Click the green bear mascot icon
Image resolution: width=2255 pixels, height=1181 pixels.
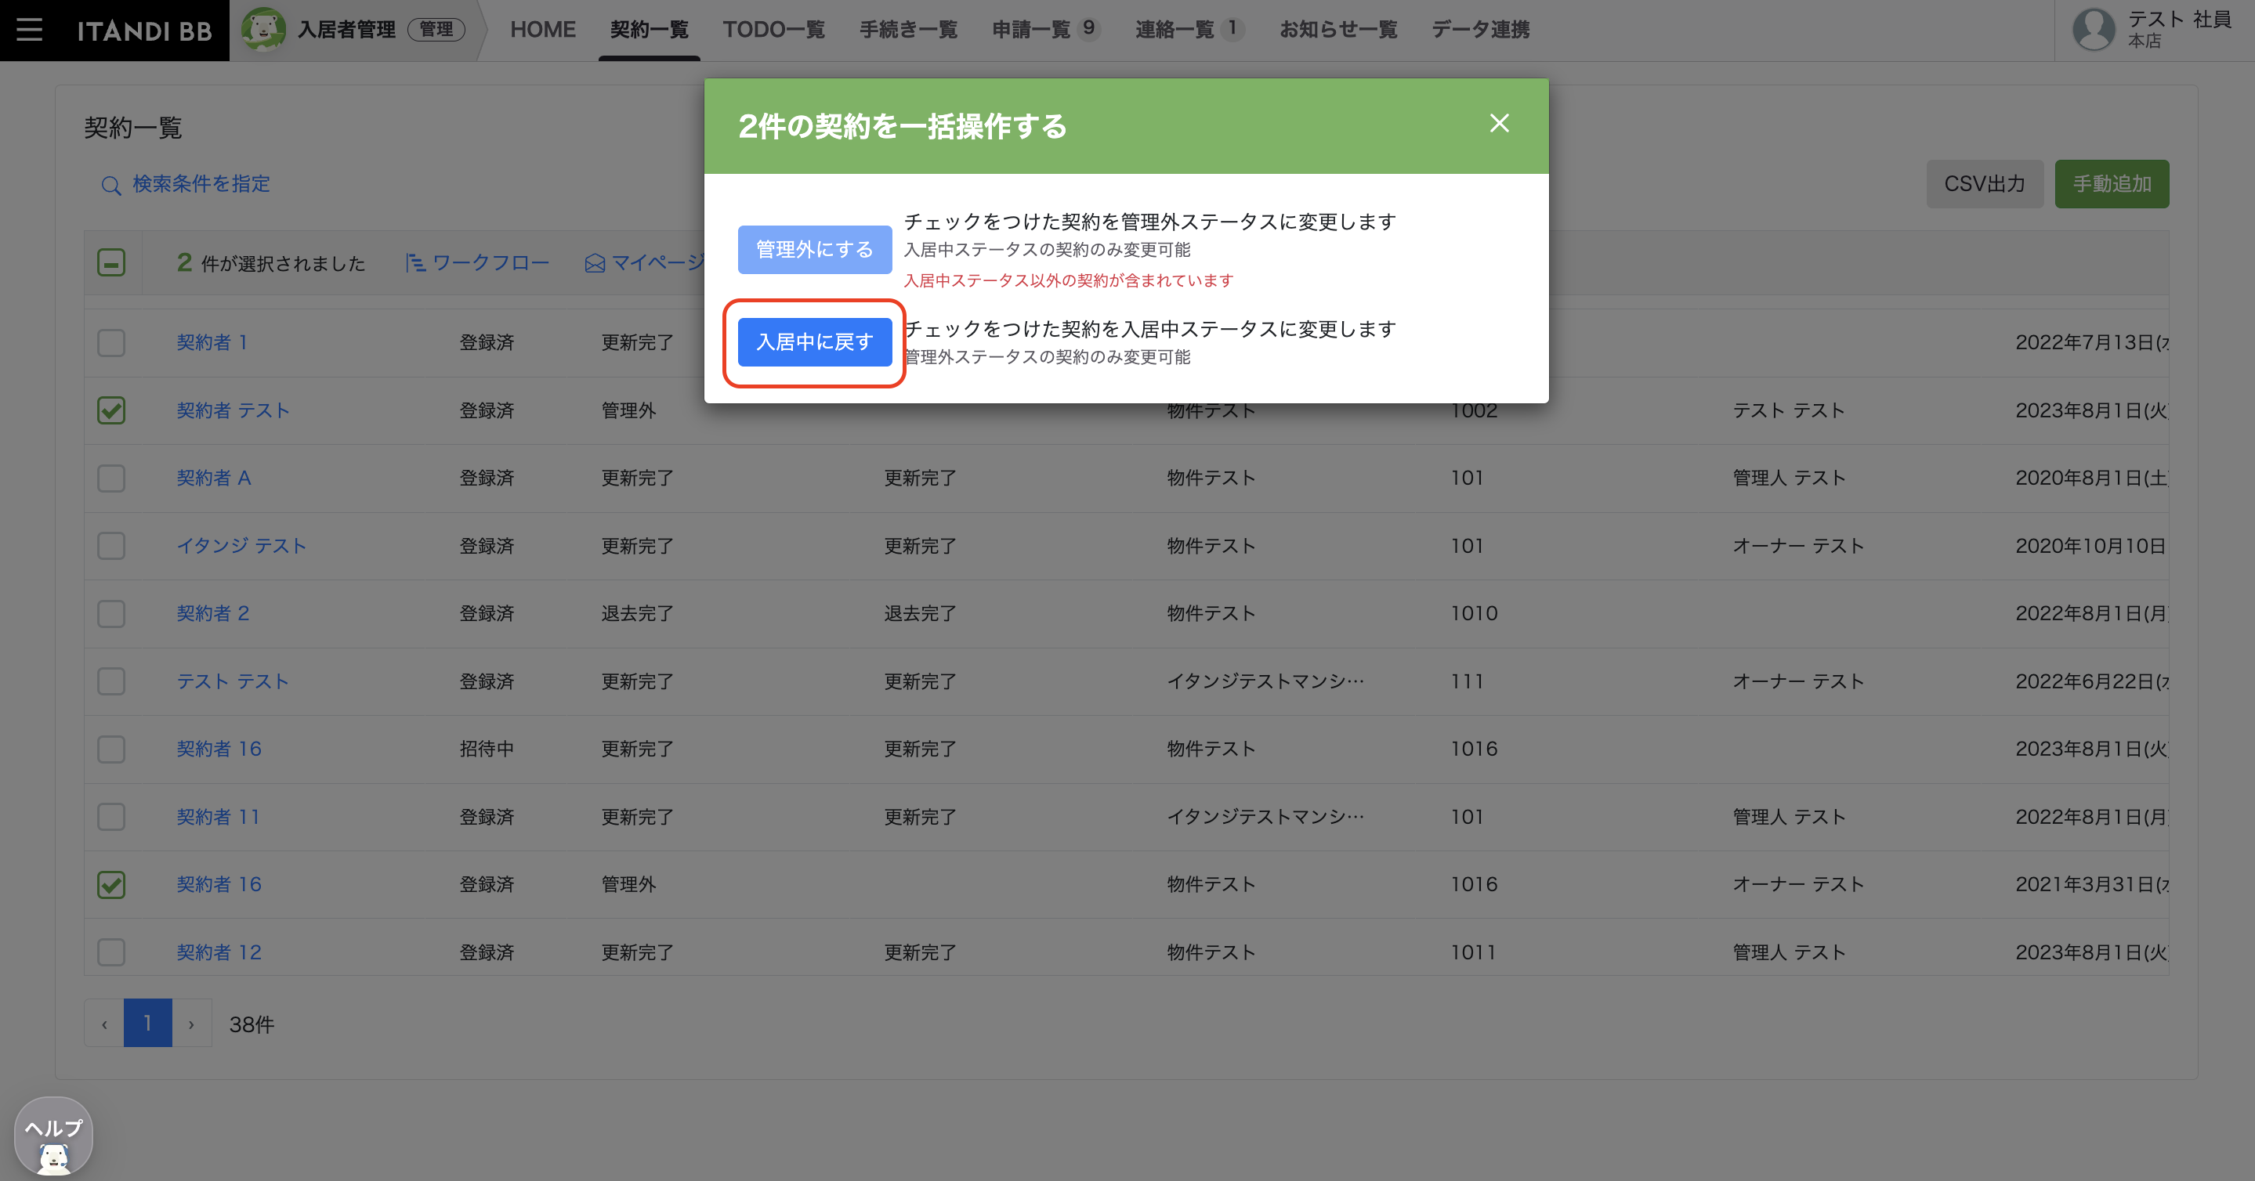(x=262, y=30)
